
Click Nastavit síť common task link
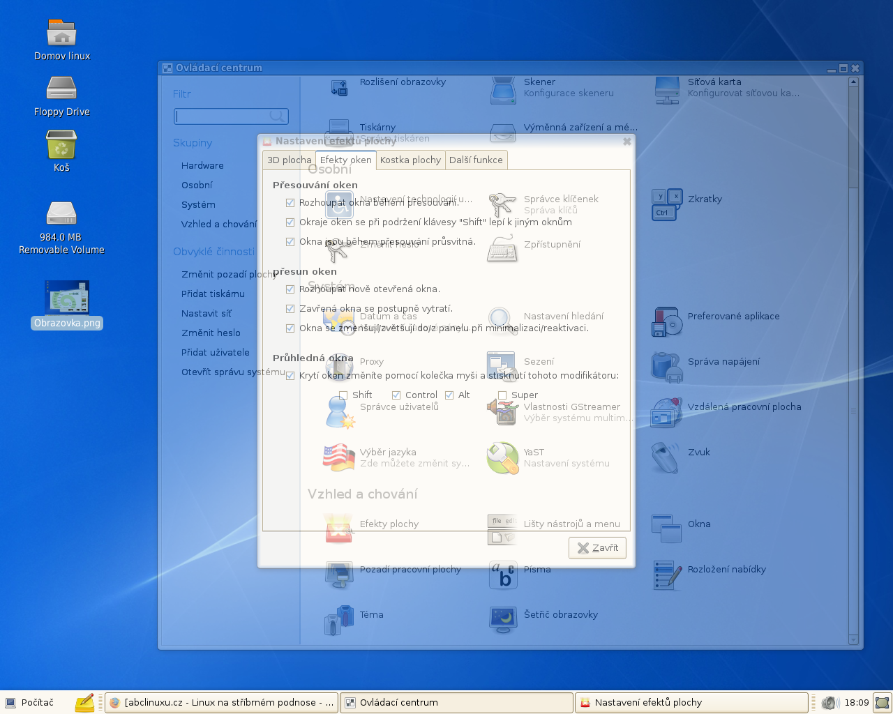pyautogui.click(x=207, y=314)
